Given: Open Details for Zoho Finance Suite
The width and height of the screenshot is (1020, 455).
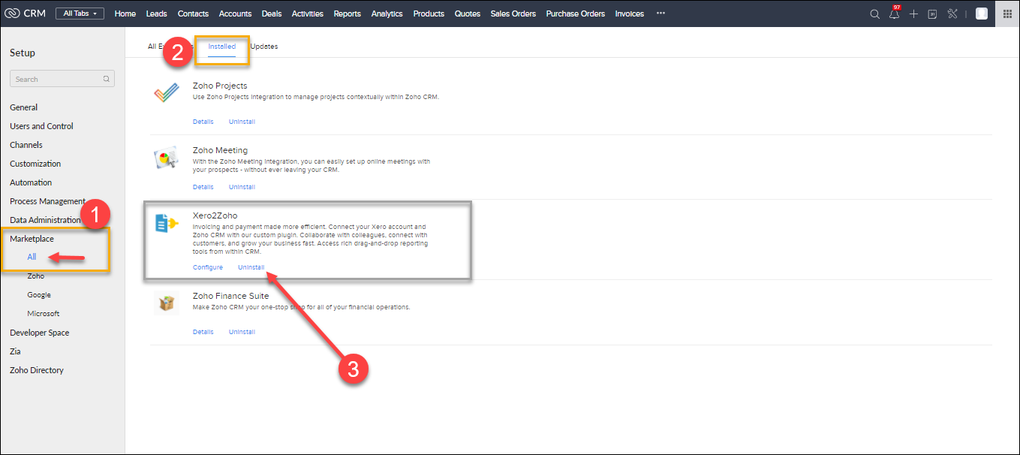Looking at the screenshot, I should tap(203, 332).
